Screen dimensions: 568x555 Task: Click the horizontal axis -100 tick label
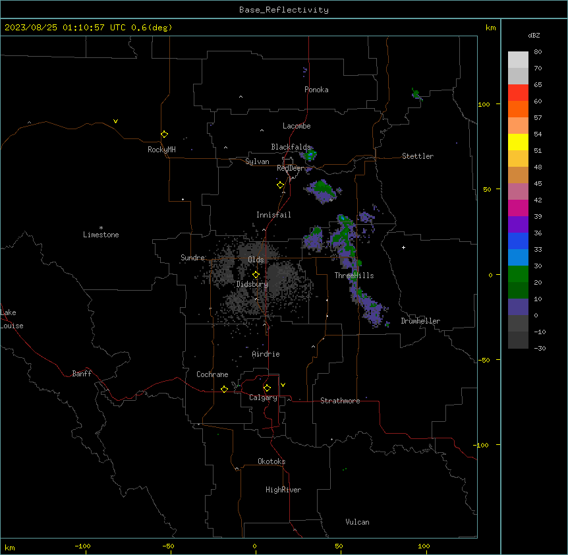coord(82,546)
